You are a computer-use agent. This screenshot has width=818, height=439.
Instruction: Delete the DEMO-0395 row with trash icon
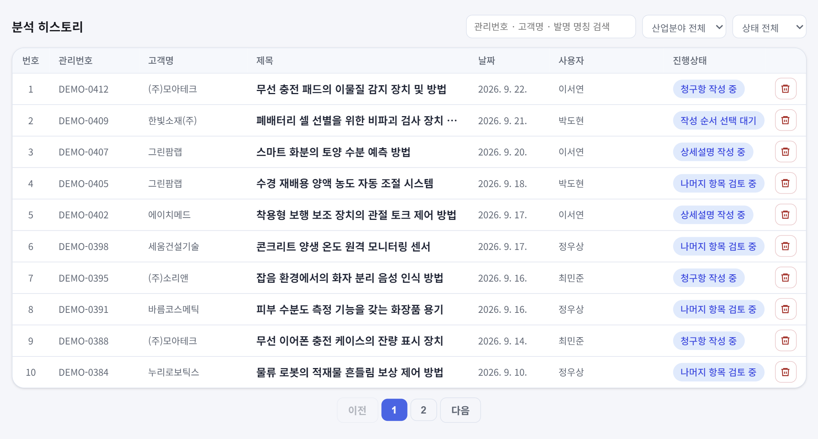(x=786, y=278)
